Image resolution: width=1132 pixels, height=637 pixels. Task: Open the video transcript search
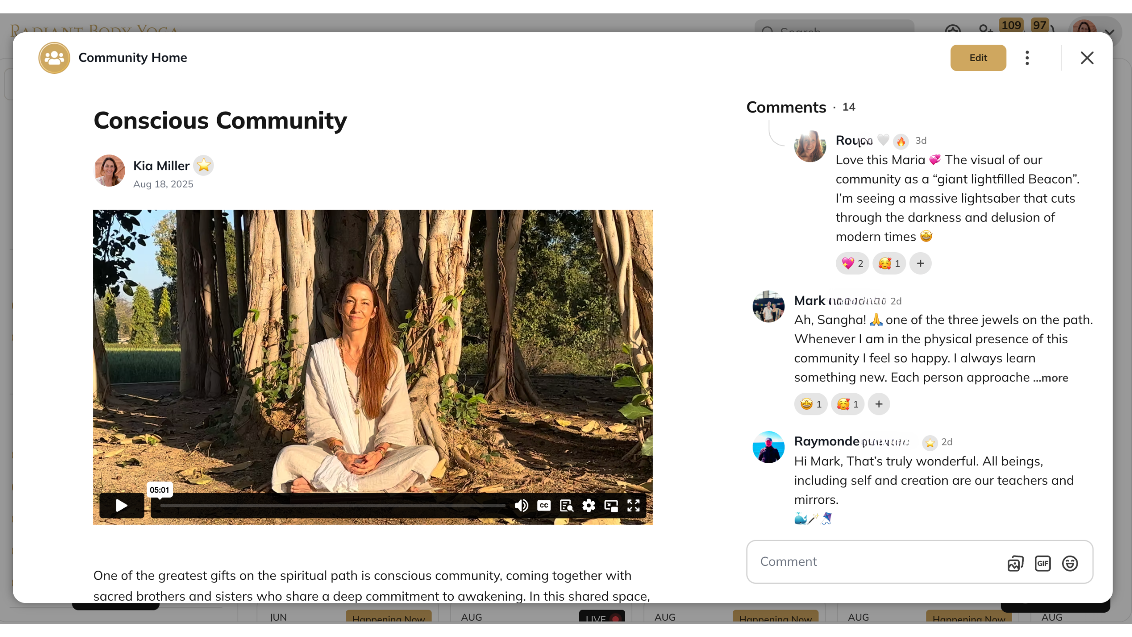(x=566, y=505)
